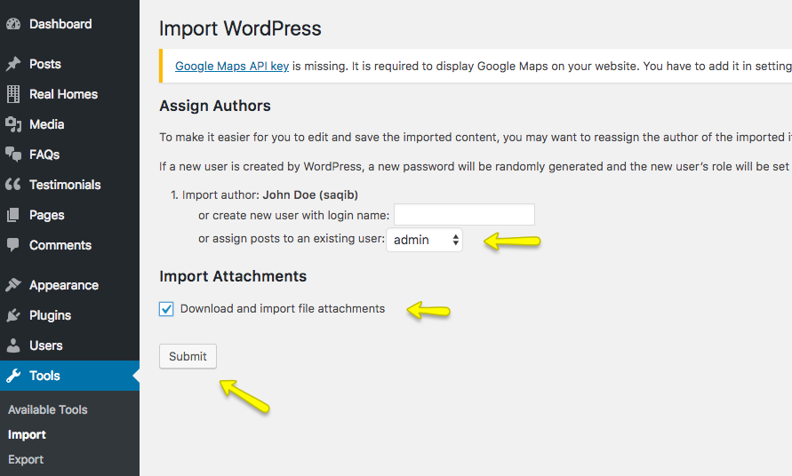
Task: Select the Tools menu item
Action: (x=69, y=376)
